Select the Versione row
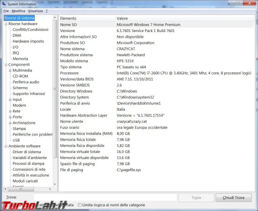 tap(156, 30)
